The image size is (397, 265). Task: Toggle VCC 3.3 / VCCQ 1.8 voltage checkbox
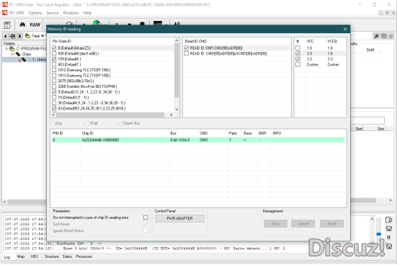(298, 53)
